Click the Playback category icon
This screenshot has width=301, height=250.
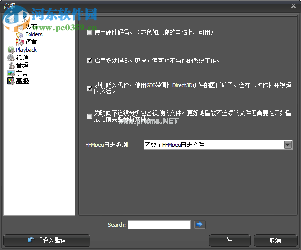pyautogui.click(x=11, y=50)
